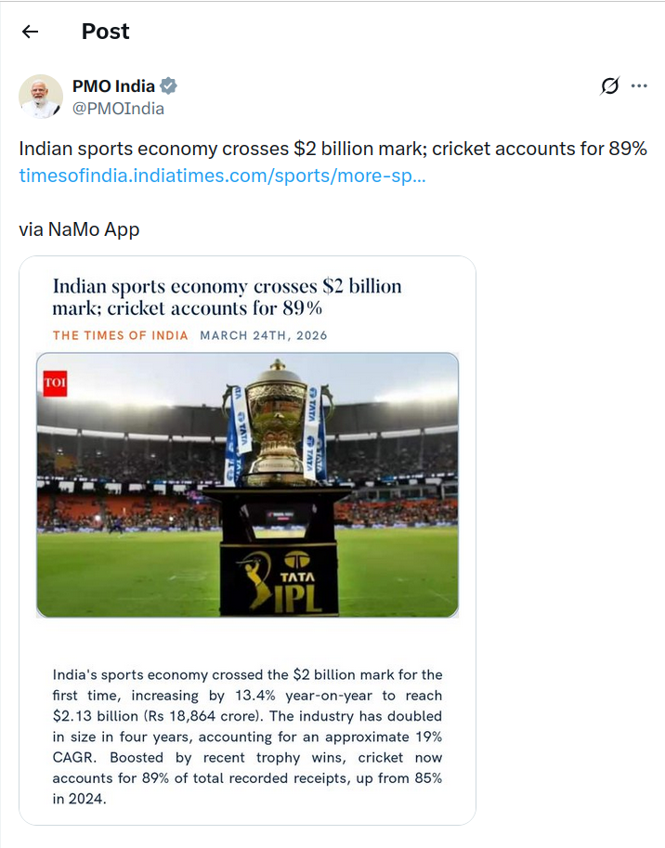Open the PMO India display name
This screenshot has width=665, height=848.
point(113,86)
